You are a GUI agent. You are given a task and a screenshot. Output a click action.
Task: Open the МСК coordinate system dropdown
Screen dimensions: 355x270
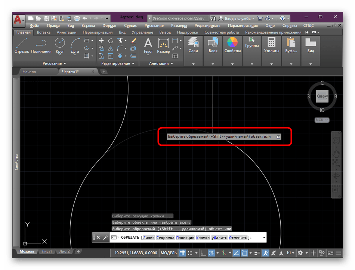click(322, 120)
